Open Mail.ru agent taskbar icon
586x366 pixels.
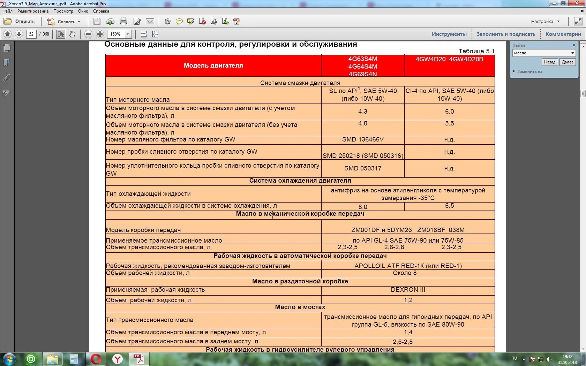31,359
